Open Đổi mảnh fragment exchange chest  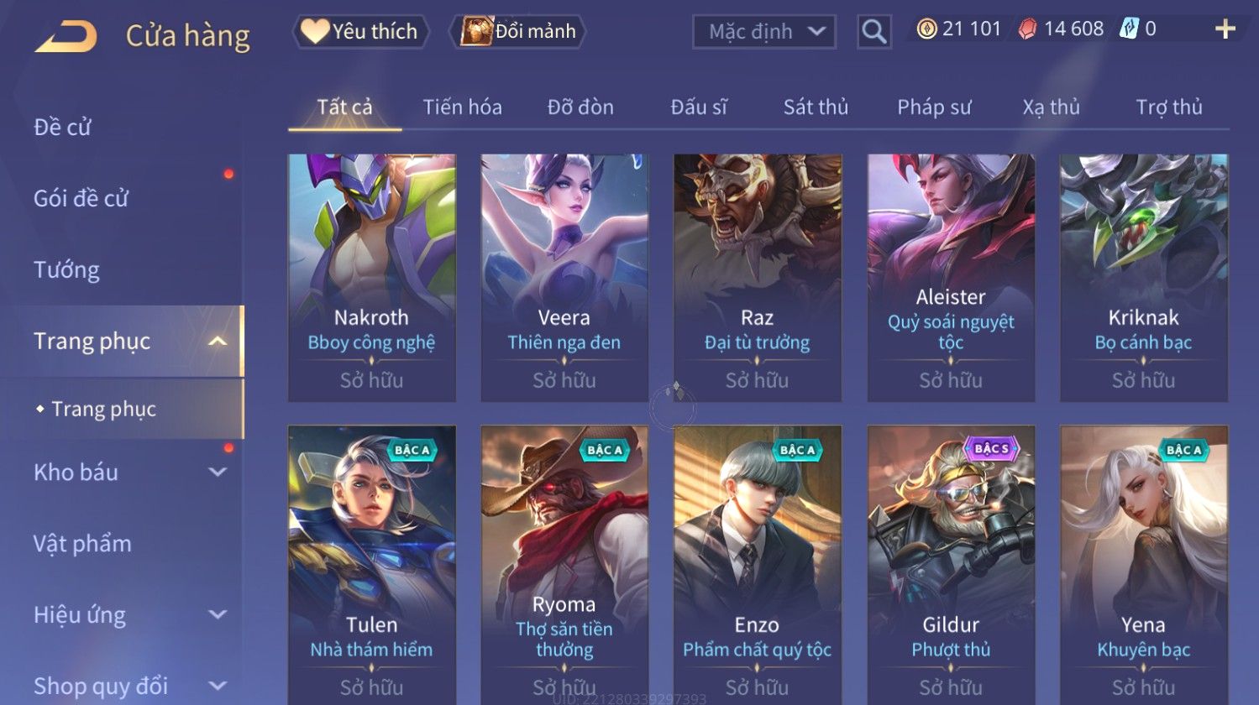[x=517, y=32]
